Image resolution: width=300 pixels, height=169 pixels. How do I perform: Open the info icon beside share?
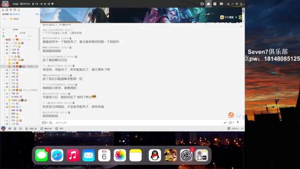(x=52, y=4)
